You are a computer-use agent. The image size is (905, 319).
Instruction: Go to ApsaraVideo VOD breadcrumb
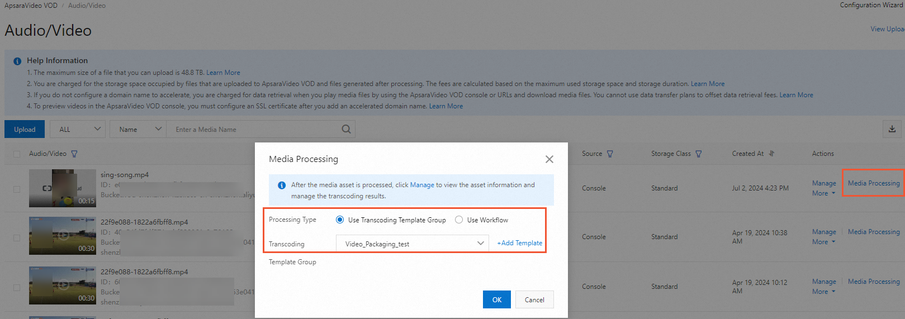[x=31, y=6]
